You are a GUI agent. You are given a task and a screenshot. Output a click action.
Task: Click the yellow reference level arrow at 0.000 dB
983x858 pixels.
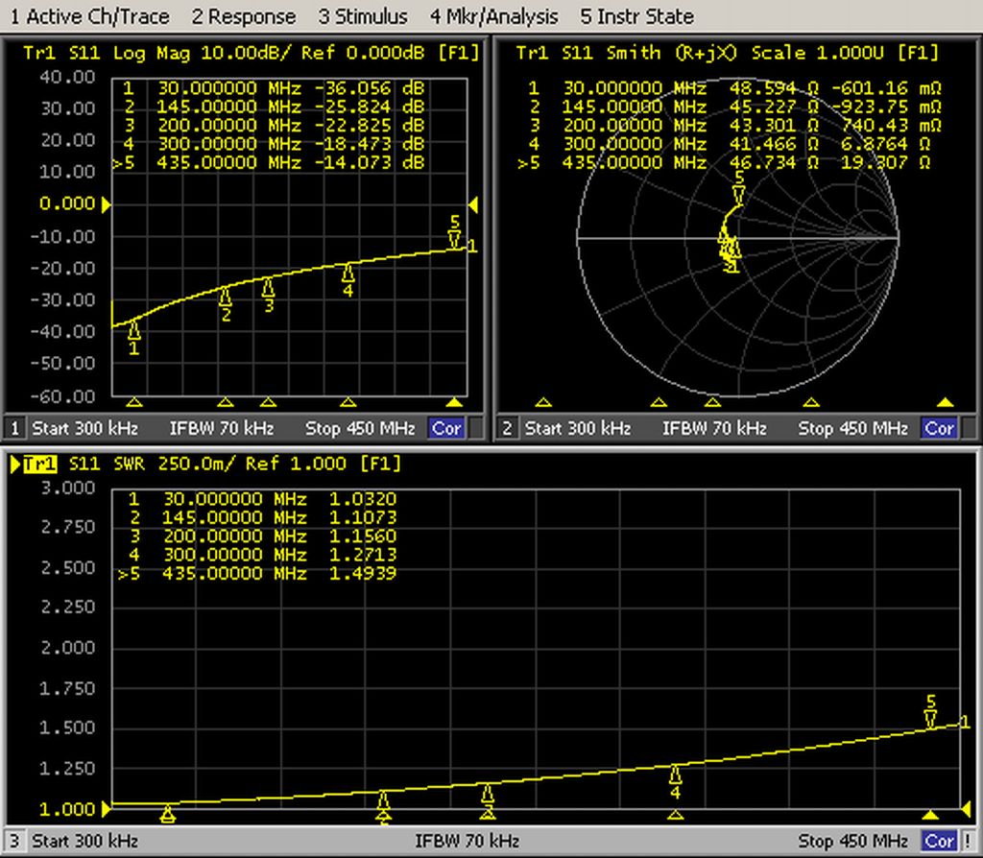(x=107, y=203)
